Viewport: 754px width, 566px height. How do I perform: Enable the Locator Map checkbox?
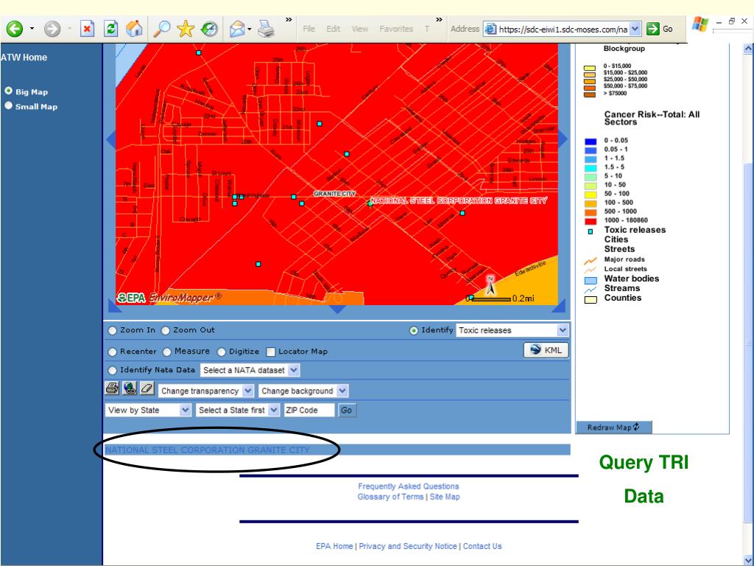(x=271, y=352)
